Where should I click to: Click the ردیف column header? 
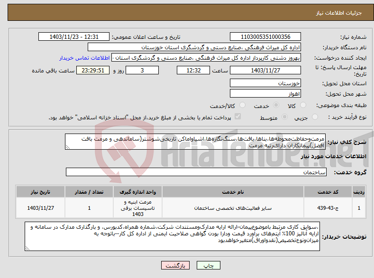tap(359, 192)
